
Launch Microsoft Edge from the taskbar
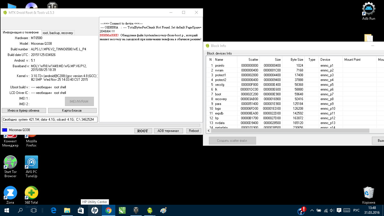click(x=53, y=210)
